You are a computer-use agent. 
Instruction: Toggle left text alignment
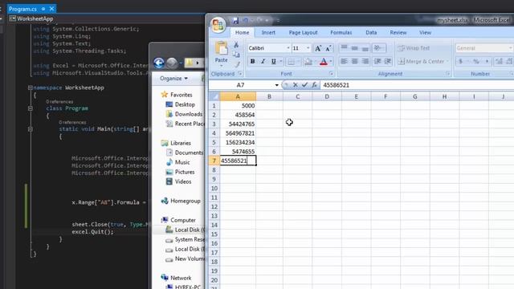344,61
